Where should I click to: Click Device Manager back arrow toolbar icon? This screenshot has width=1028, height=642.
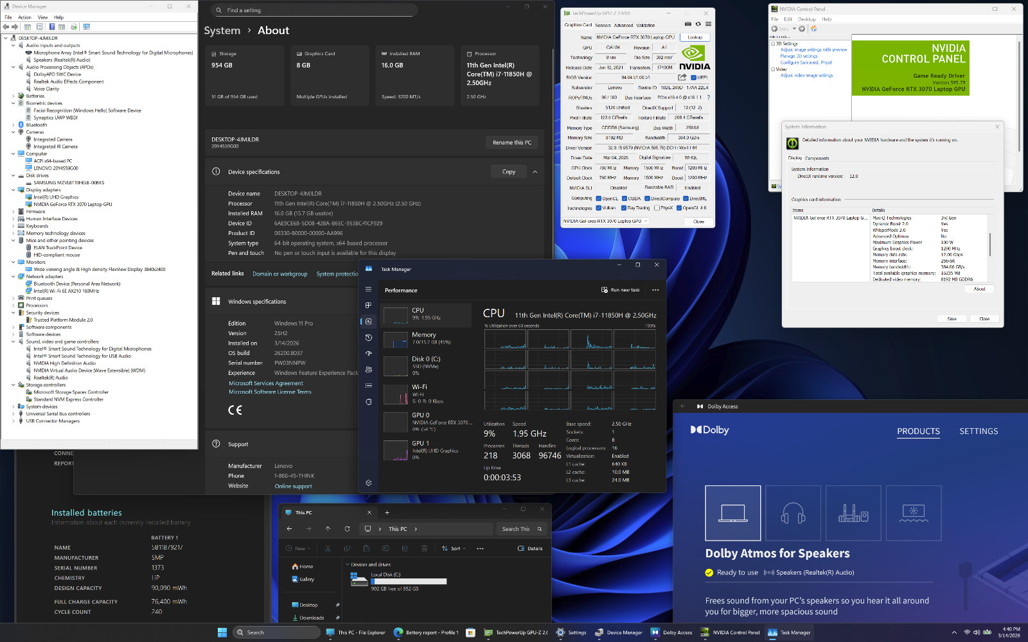6,27
